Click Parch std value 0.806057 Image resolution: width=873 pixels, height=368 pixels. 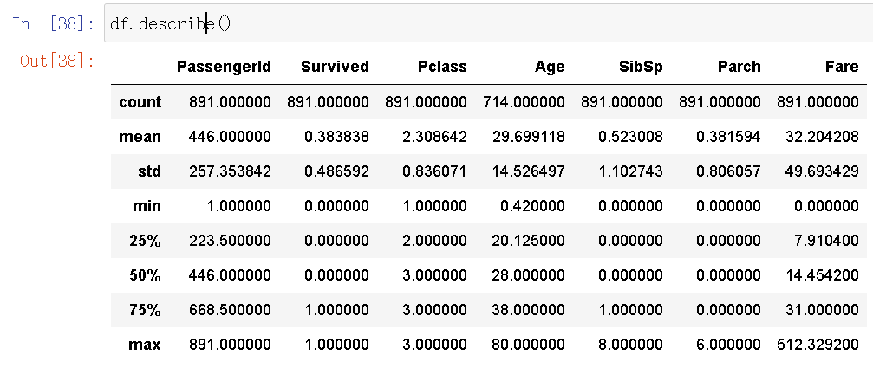[728, 171]
